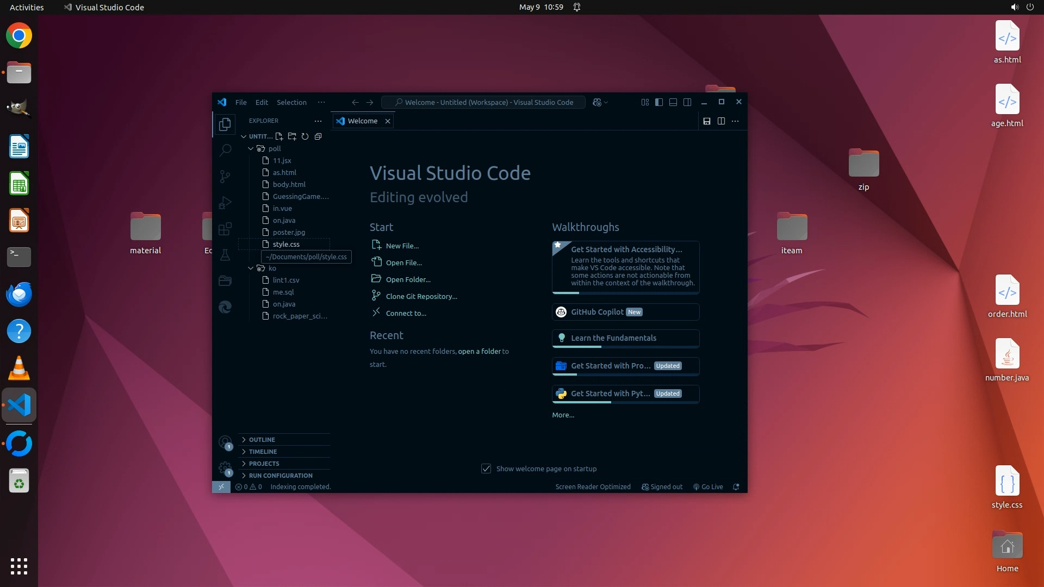Open the Manage gear settings icon
Image resolution: width=1044 pixels, height=587 pixels.
click(225, 467)
